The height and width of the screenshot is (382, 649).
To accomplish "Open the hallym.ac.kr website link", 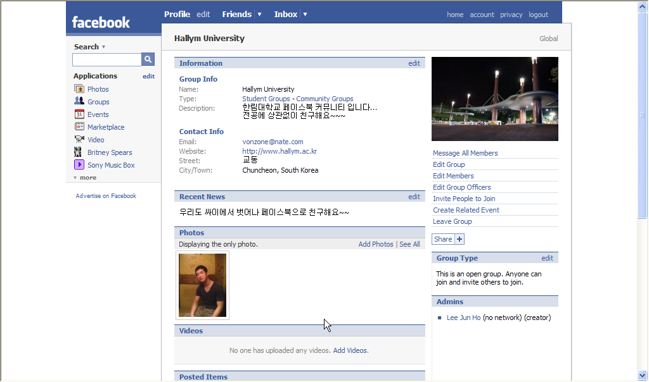I will point(280,151).
